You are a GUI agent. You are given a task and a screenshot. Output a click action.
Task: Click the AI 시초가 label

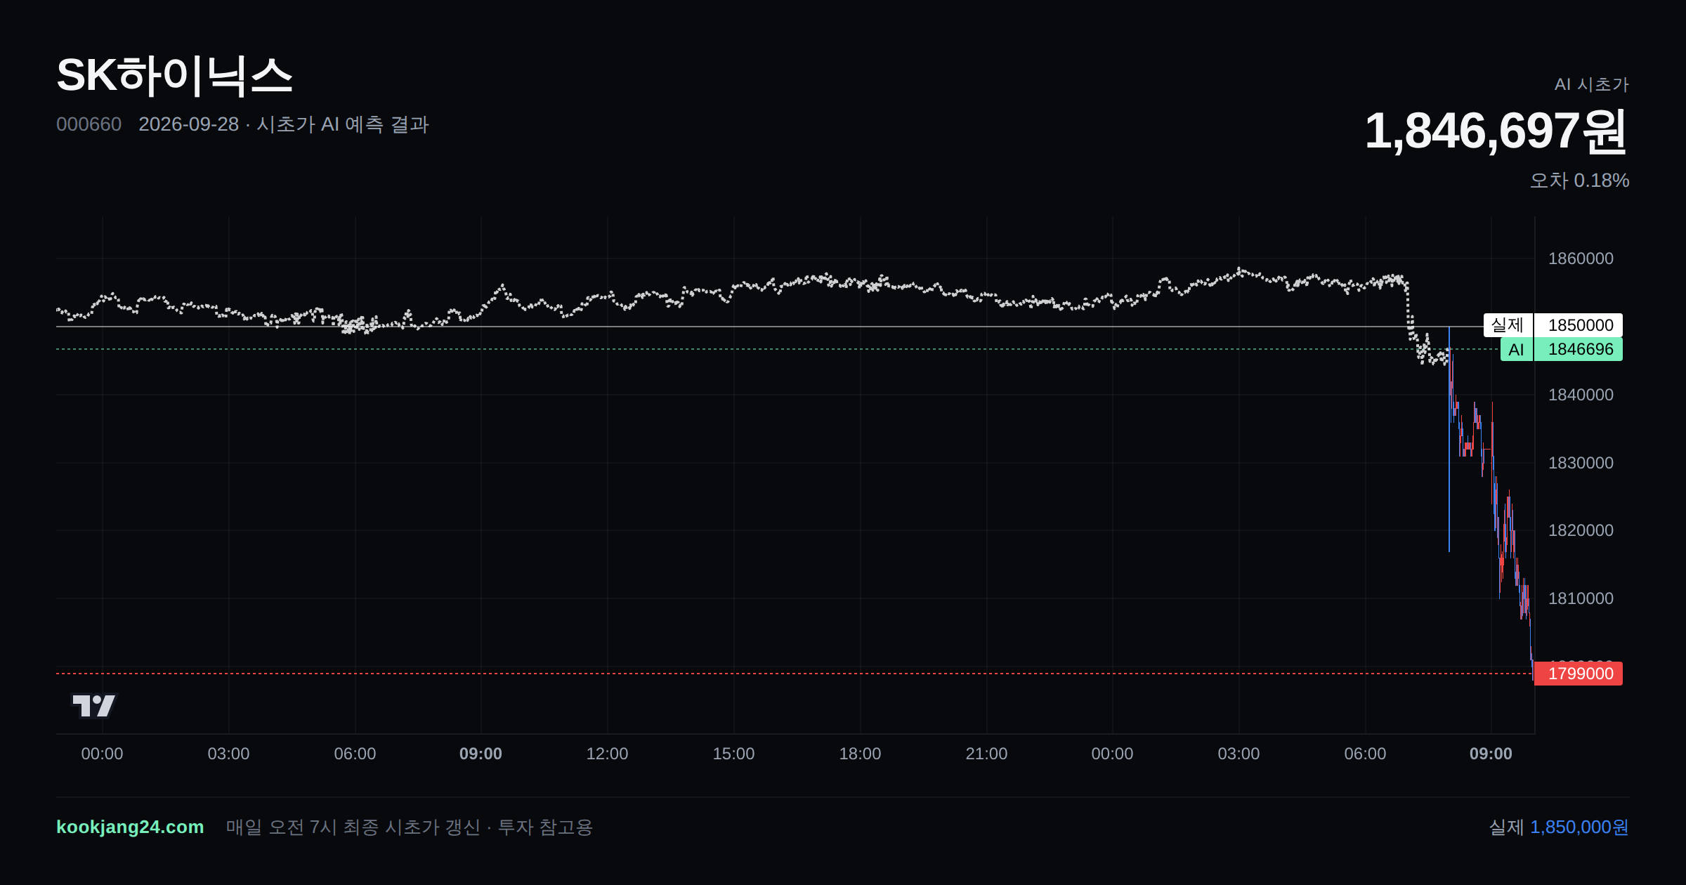tap(1591, 84)
